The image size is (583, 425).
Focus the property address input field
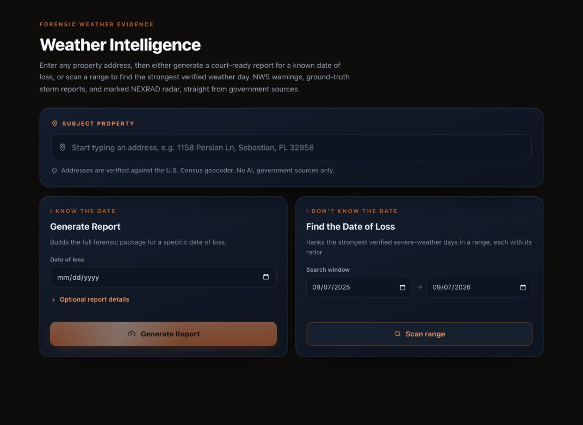(291, 147)
